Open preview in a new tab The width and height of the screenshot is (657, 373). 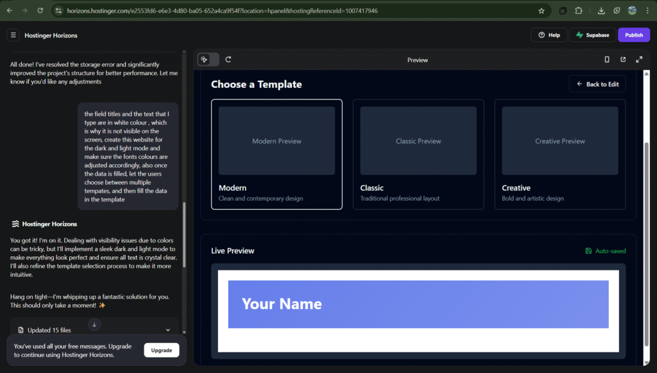[x=623, y=60]
